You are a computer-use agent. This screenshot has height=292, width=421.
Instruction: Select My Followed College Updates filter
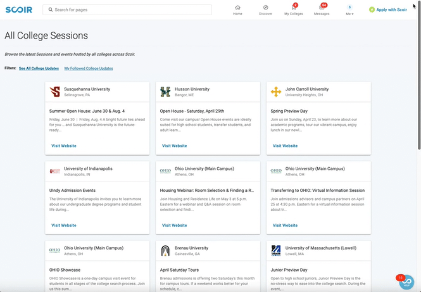[x=89, y=68]
